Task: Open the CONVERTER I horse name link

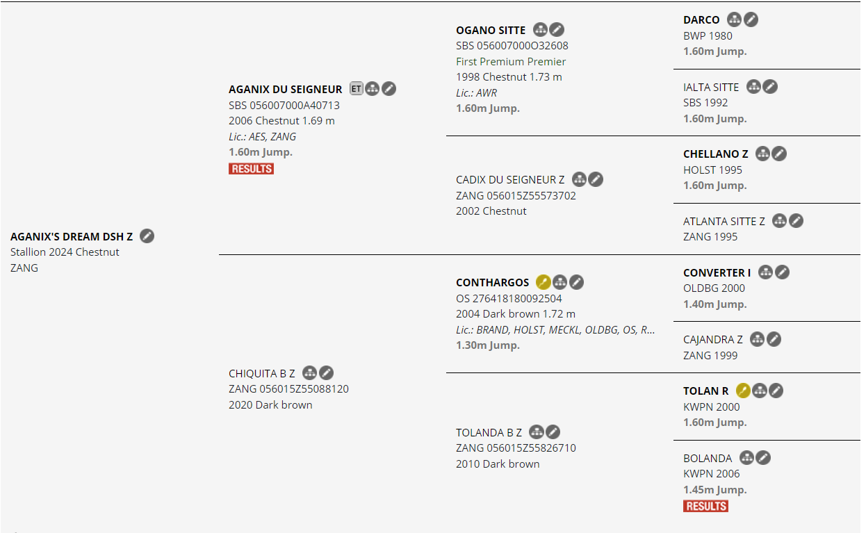Action: click(x=717, y=273)
